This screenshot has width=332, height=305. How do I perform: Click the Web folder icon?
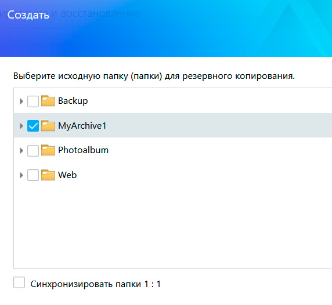click(x=48, y=175)
